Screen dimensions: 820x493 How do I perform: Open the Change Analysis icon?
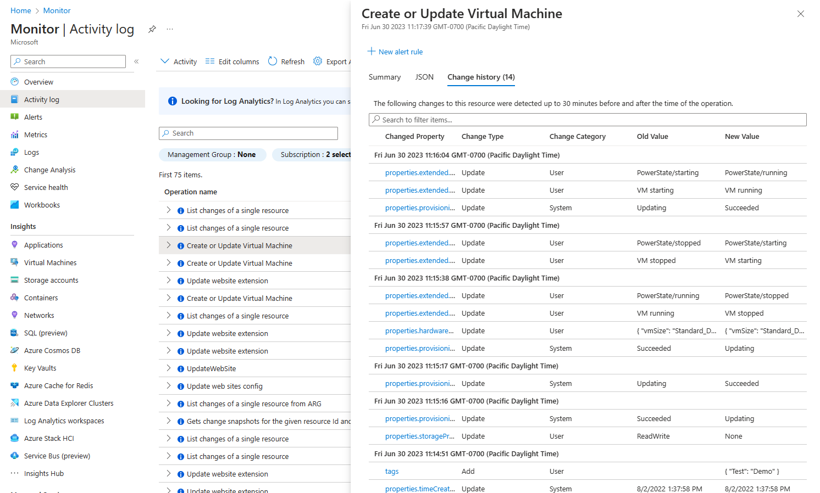pos(15,170)
